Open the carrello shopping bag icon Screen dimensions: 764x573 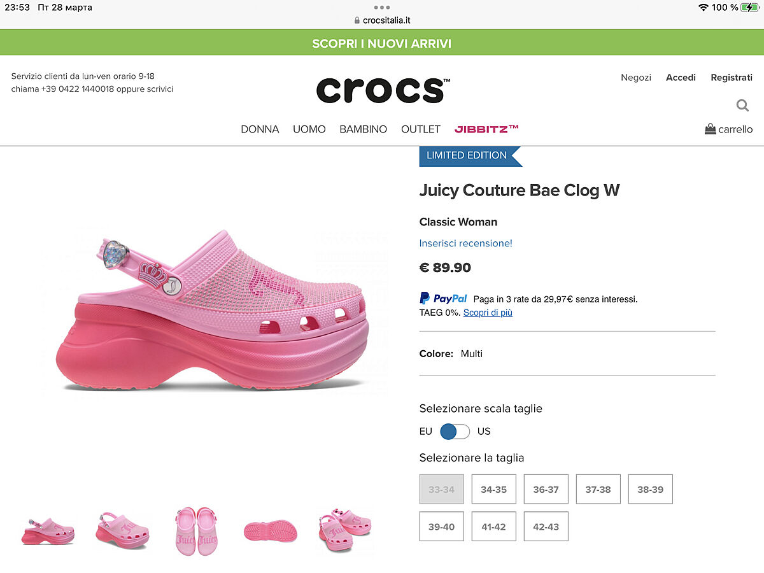pyautogui.click(x=711, y=129)
